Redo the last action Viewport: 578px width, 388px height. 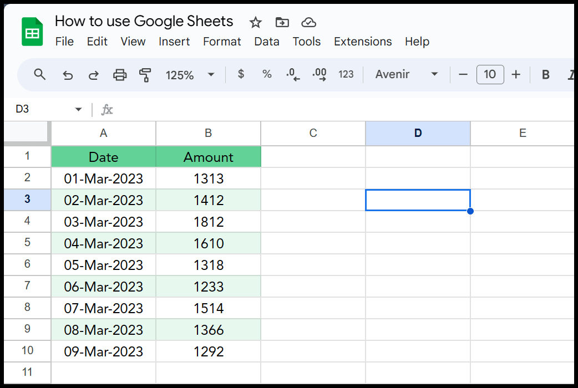93,75
